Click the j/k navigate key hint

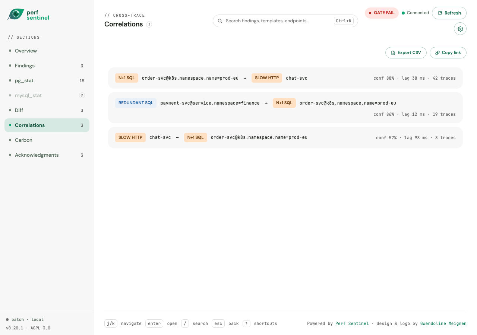pyautogui.click(x=111, y=323)
